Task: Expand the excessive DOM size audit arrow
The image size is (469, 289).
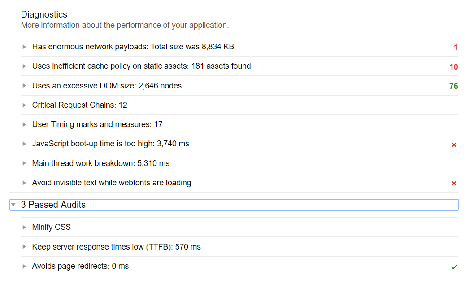Action: 24,86
